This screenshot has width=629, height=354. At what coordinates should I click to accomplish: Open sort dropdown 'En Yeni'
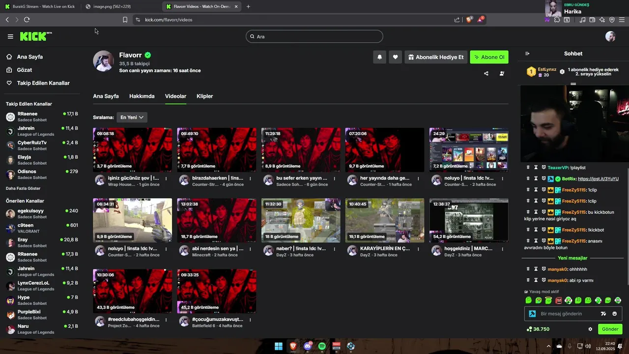(x=132, y=118)
